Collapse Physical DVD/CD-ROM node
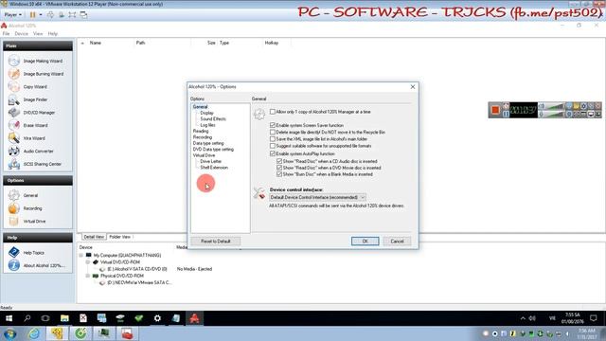 coord(88,276)
